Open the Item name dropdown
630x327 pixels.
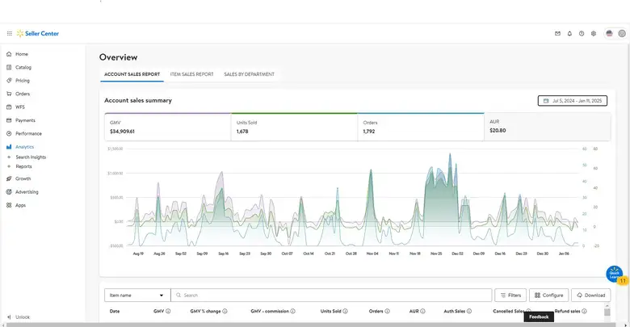point(136,296)
